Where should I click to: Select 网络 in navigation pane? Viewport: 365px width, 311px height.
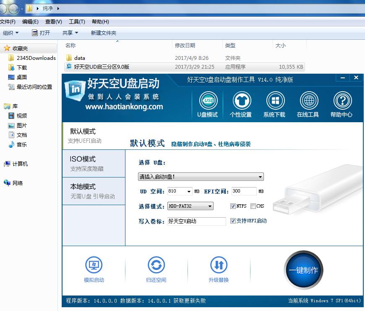pyautogui.click(x=13, y=183)
